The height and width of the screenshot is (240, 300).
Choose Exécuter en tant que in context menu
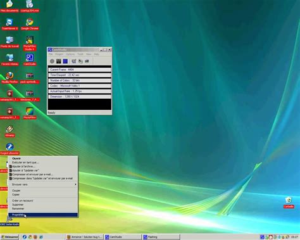tap(43, 162)
